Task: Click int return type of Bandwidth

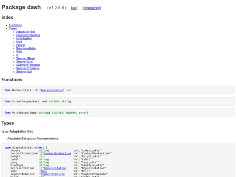Action: pos(69,90)
